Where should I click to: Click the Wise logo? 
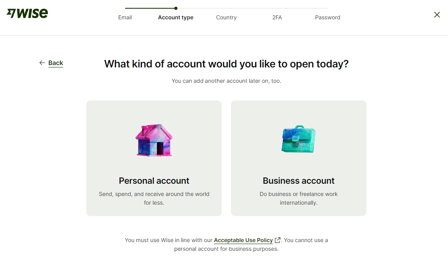click(27, 13)
